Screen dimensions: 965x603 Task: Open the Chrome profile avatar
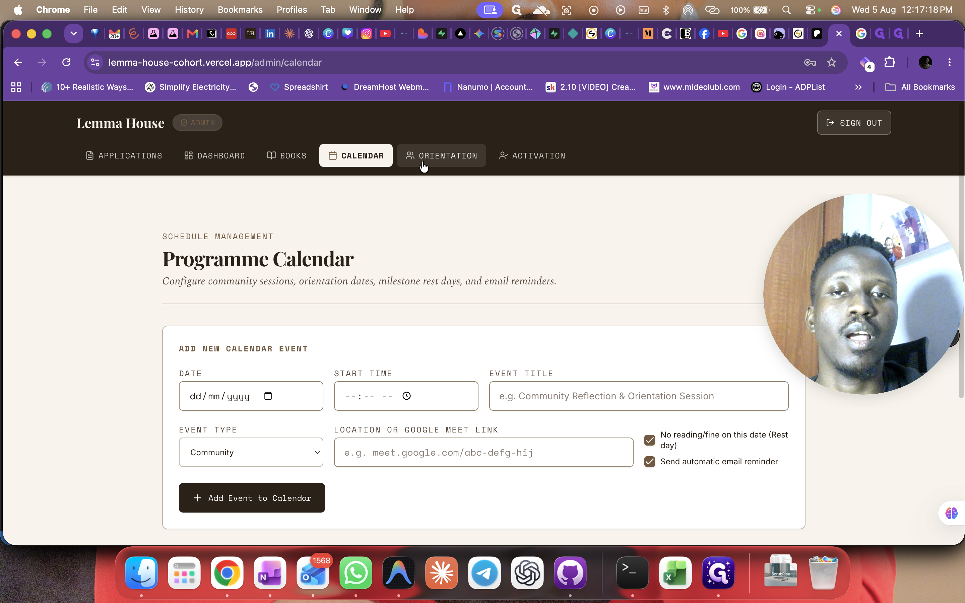tap(925, 62)
